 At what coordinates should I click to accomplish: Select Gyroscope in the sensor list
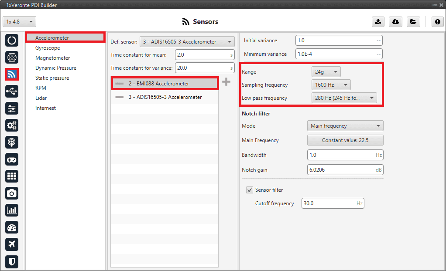pyautogui.click(x=48, y=48)
